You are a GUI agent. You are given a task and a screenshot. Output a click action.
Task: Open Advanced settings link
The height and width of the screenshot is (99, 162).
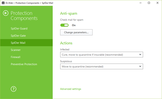click(x=70, y=89)
